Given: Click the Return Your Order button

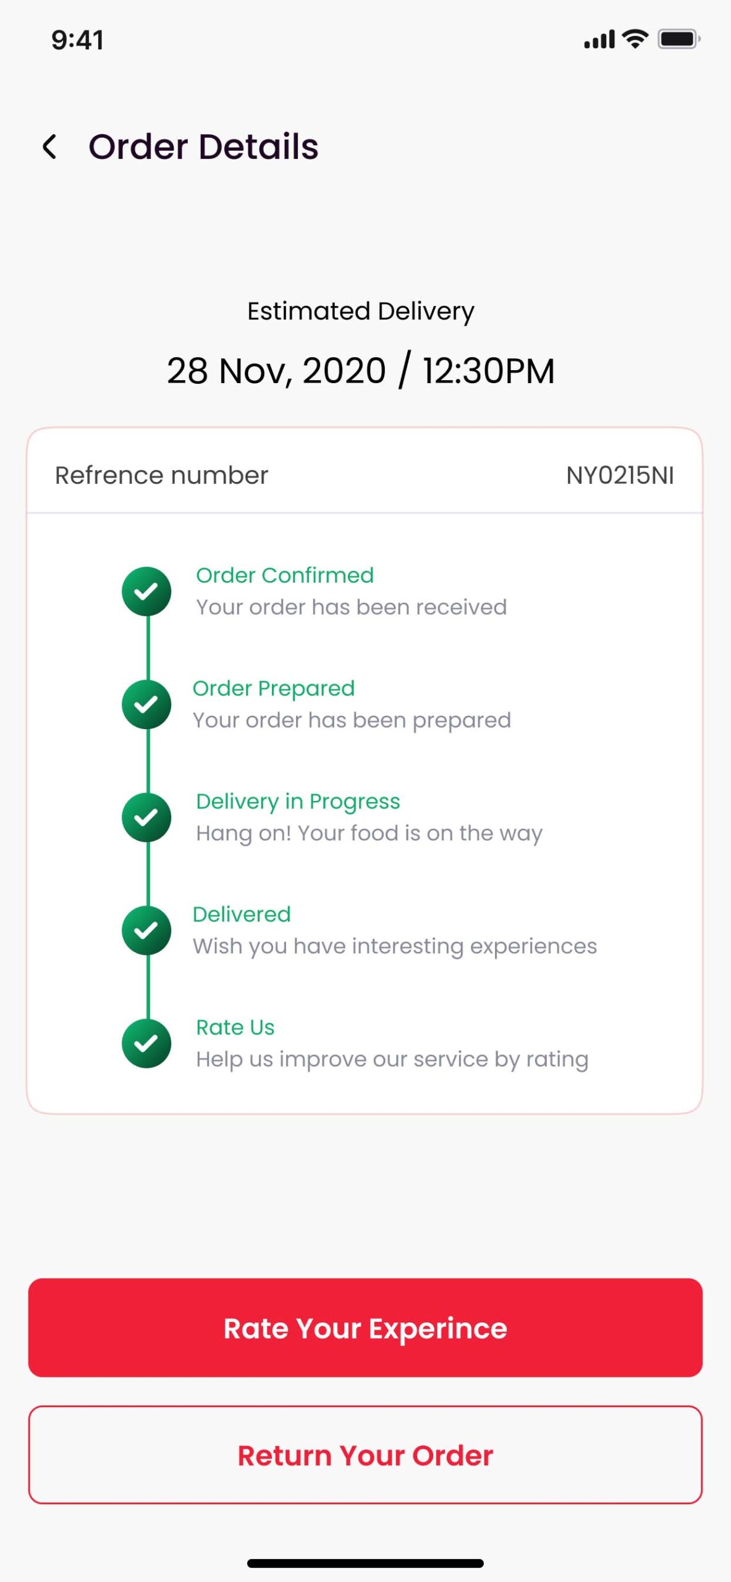Looking at the screenshot, I should [x=365, y=1455].
